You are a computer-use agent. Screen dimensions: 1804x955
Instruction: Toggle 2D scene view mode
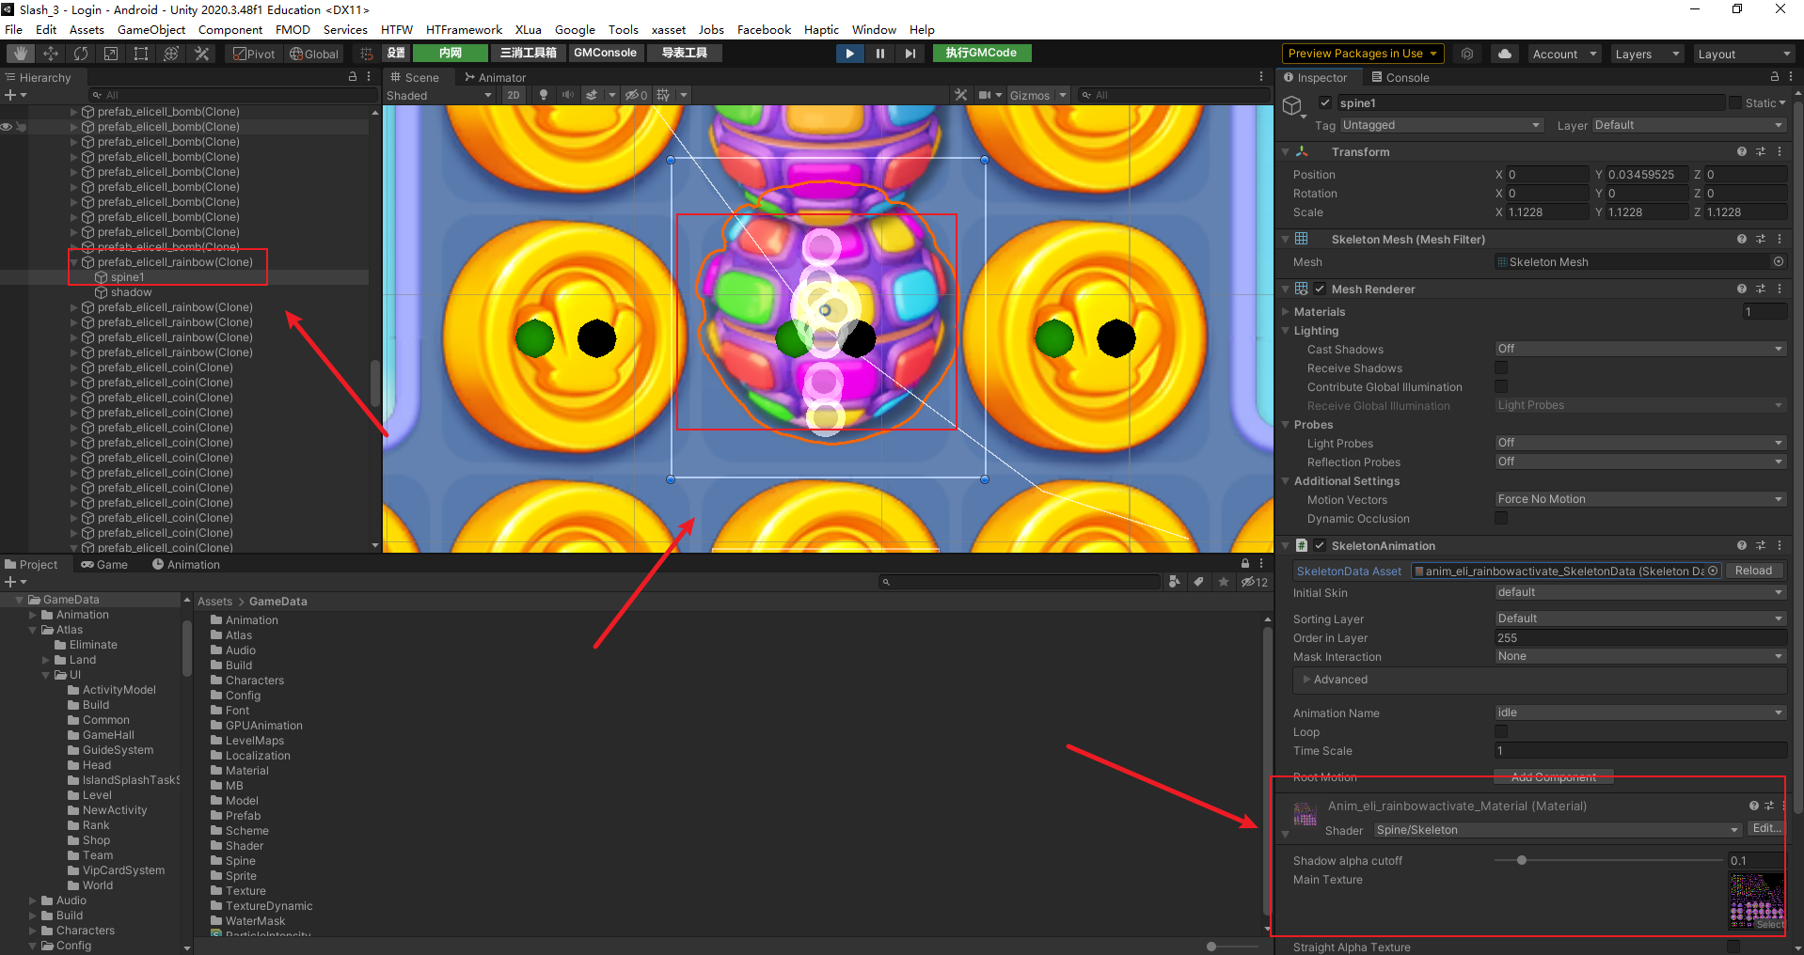pyautogui.click(x=514, y=95)
